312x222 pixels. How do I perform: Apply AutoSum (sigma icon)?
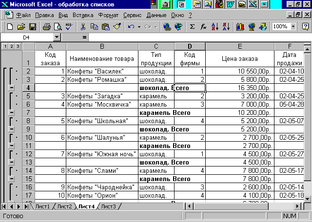[x=192, y=26]
